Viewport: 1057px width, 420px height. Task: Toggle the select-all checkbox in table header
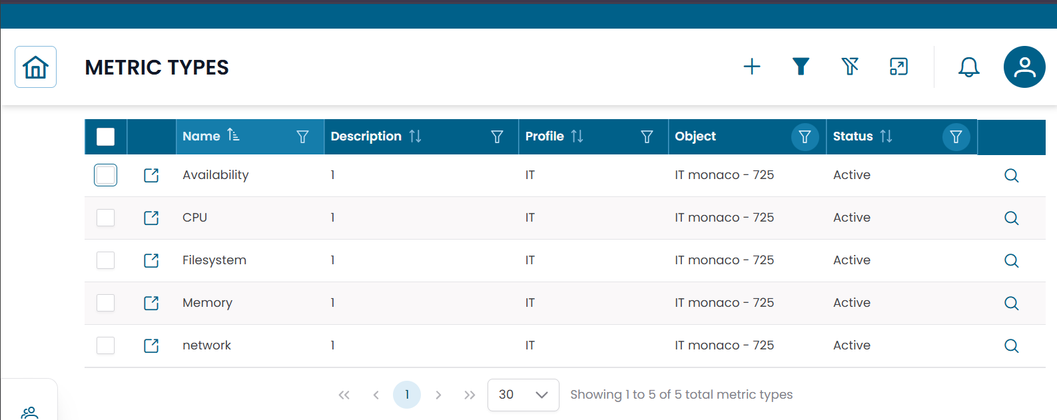point(105,136)
